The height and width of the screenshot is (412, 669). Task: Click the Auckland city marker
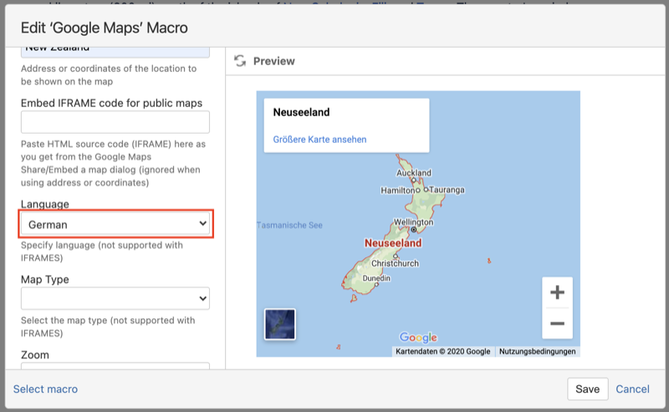pos(411,180)
